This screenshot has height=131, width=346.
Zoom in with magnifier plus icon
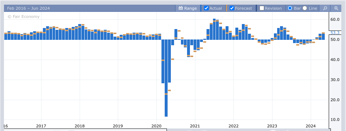click(x=325, y=8)
